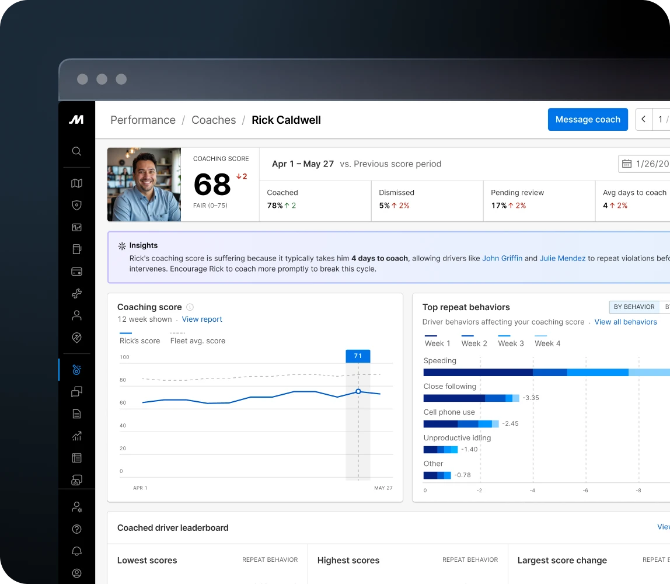Select the BY BEHAVIOR toggle option
The image size is (670, 584).
[x=634, y=307]
